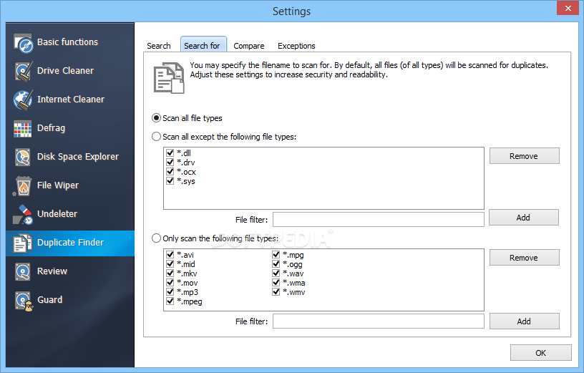Choose Scan all except following file types
The height and width of the screenshot is (373, 584).
(224, 137)
